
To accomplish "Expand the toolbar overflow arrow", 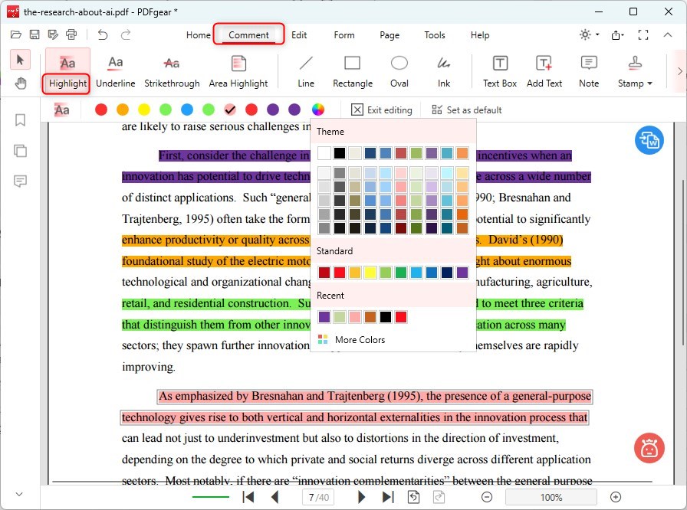I will click(679, 71).
